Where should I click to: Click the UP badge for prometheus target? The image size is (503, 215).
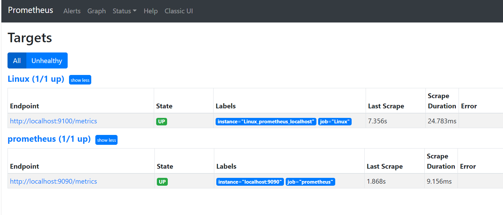(x=162, y=182)
